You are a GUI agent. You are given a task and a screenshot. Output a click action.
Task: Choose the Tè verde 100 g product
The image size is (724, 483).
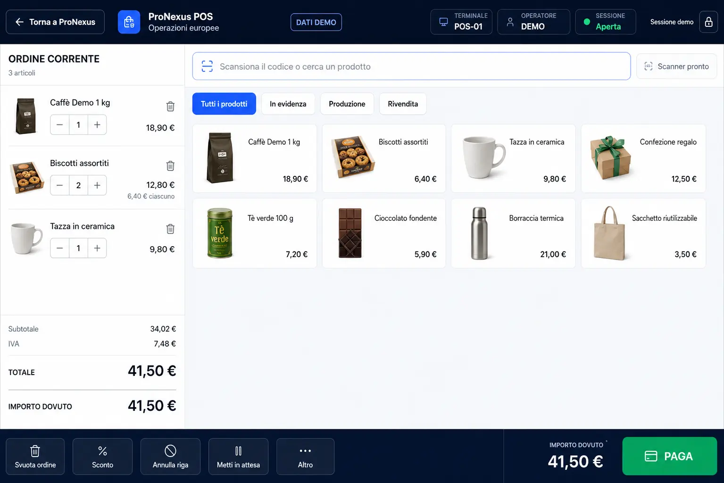pyautogui.click(x=255, y=233)
